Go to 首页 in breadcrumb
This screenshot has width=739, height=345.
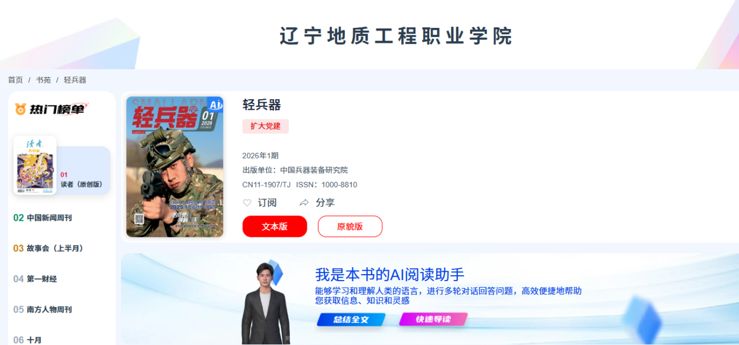tap(16, 80)
